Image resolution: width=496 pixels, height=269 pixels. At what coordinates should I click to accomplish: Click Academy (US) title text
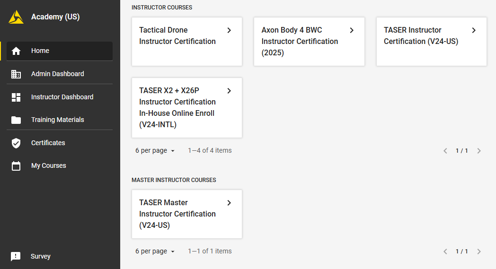tap(55, 17)
